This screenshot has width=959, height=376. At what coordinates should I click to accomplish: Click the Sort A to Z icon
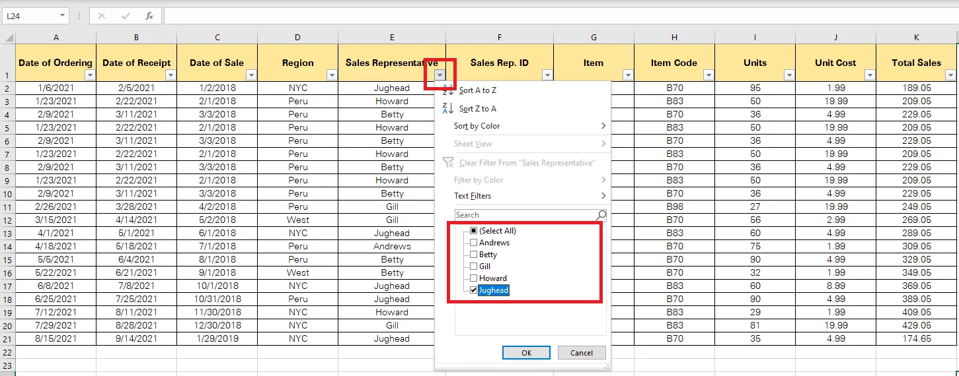pos(447,90)
